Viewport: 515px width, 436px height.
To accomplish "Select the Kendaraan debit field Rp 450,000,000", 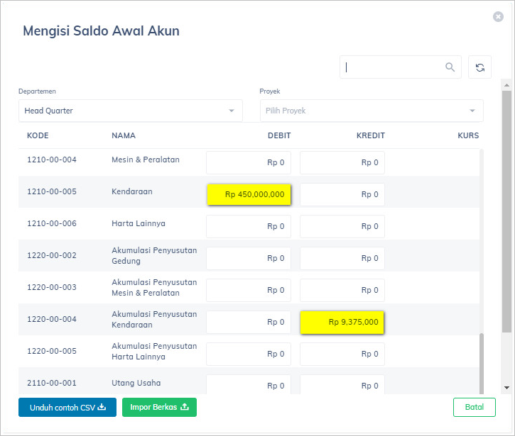I will (249, 194).
